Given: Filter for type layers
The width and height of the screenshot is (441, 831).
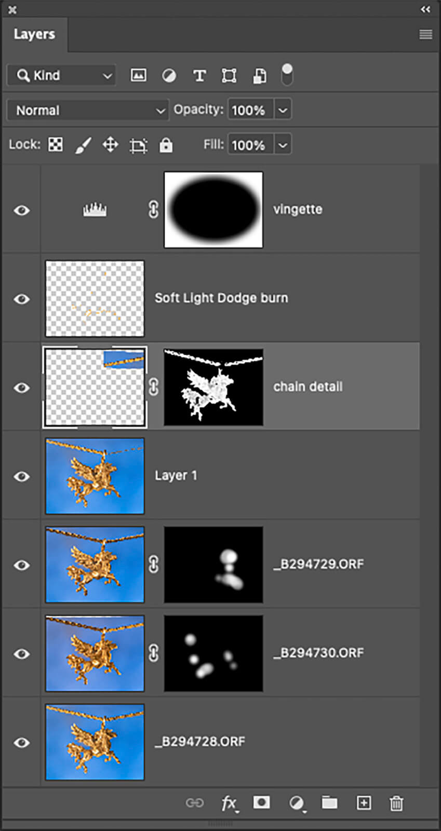Looking at the screenshot, I should tap(199, 76).
